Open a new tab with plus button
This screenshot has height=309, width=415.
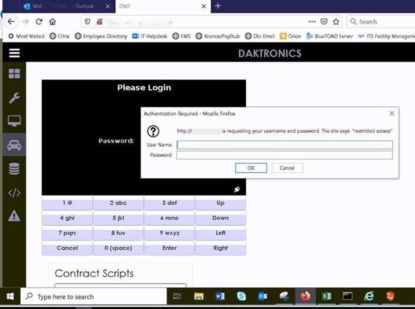[218, 6]
